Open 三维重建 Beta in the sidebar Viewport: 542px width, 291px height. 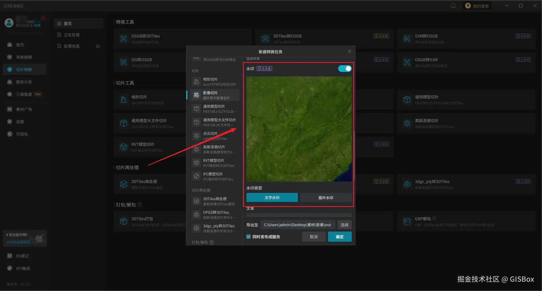coord(25,94)
